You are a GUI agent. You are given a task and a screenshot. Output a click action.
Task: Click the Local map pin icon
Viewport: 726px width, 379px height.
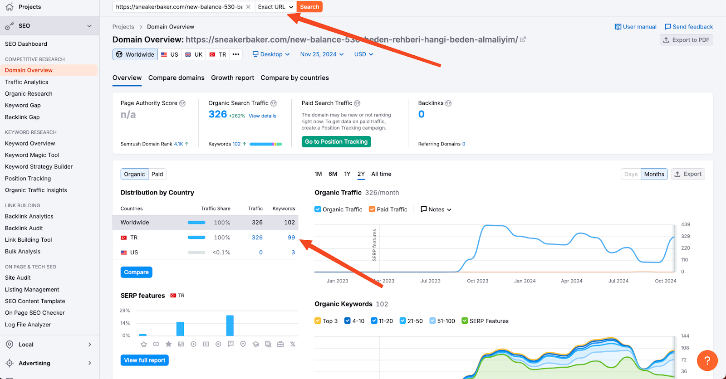coord(10,345)
